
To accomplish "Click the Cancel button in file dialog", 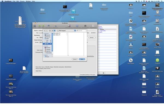I will tap(75, 59).
